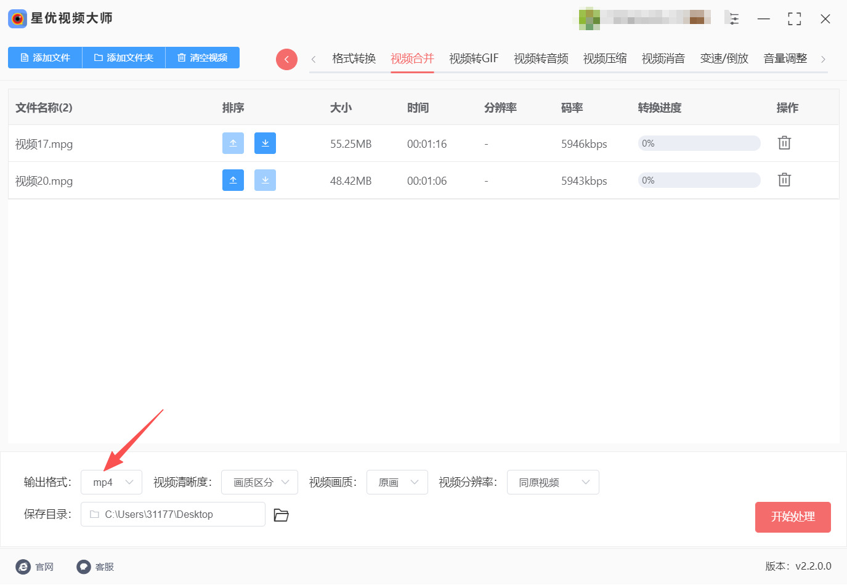Click the 视频17.mpg conversion progress bar
Screen dimensions: 847x585
point(699,143)
